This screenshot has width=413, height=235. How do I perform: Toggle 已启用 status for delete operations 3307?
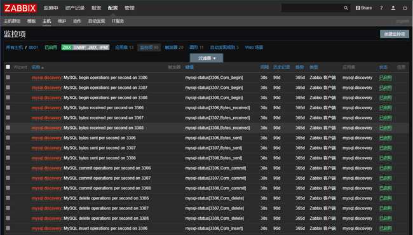(x=385, y=208)
